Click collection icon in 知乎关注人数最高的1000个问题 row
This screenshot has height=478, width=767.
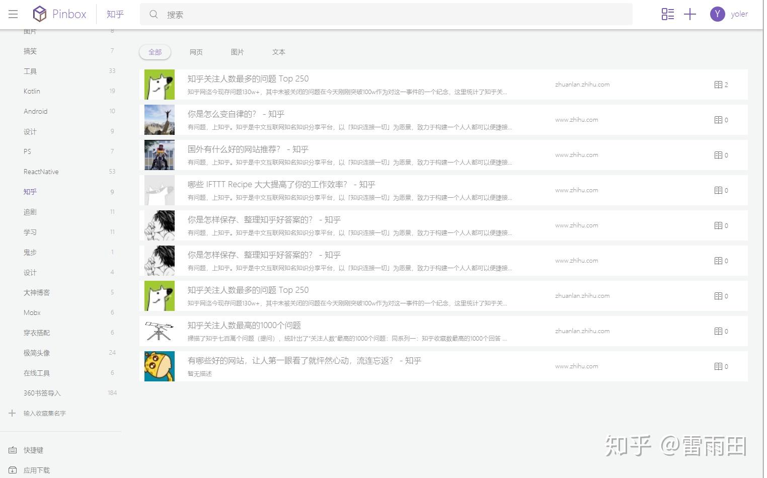(718, 331)
